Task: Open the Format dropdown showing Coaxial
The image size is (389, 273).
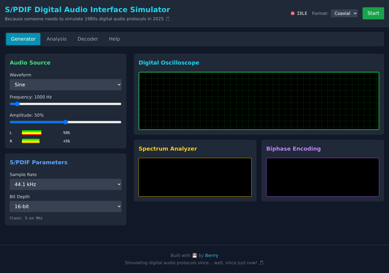Action: 344,13
